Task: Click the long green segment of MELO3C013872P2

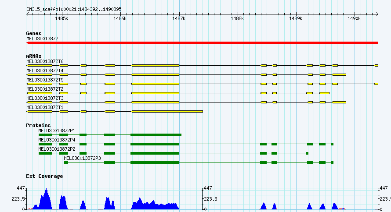Action: (155, 153)
